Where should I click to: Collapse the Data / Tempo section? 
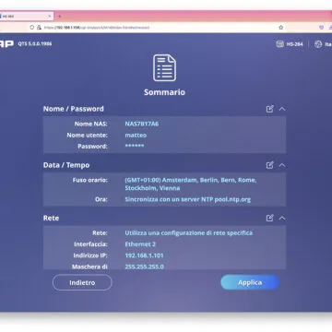coord(282,165)
